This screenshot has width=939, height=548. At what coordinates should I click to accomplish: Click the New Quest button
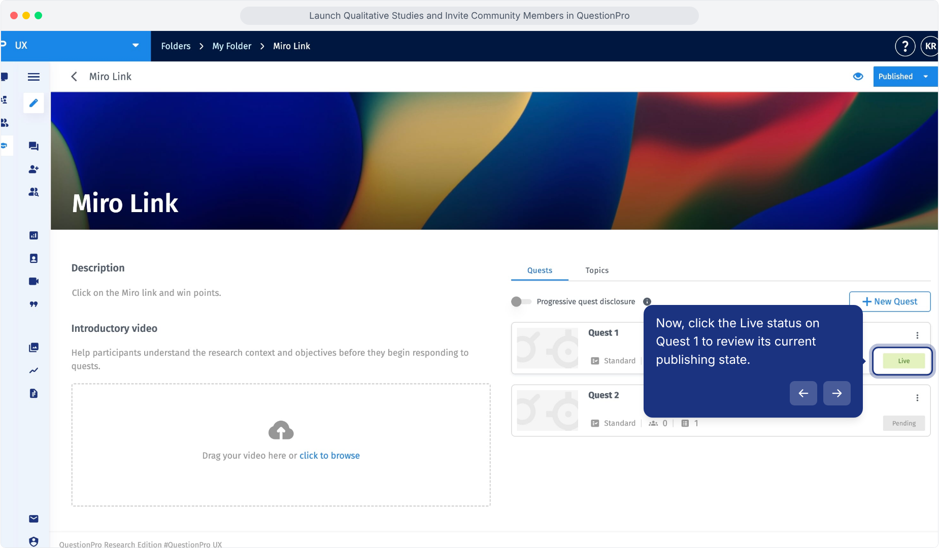(890, 301)
